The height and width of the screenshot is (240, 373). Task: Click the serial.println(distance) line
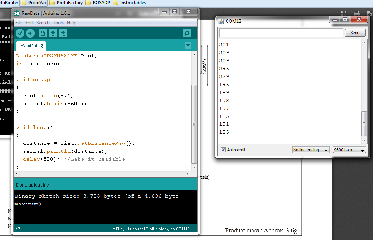tap(65, 151)
